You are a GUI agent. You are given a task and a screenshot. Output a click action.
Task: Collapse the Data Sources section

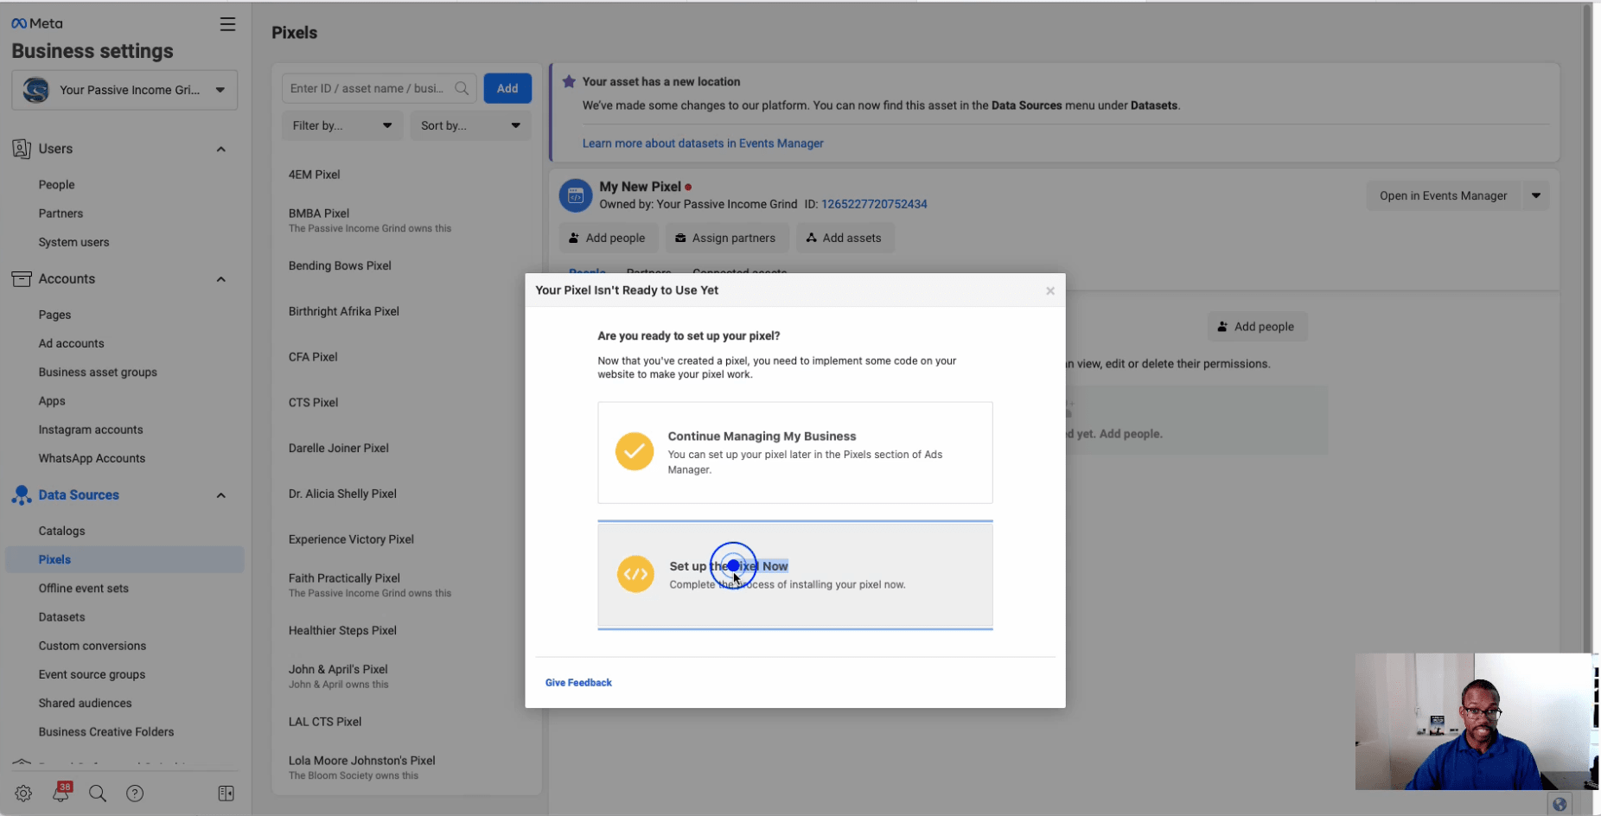pyautogui.click(x=221, y=495)
